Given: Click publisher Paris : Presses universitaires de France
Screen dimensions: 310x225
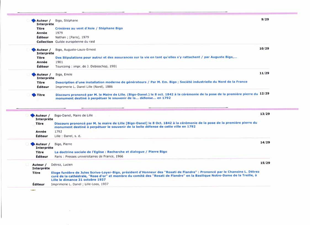Looking at the screenshot, I should [89, 156].
